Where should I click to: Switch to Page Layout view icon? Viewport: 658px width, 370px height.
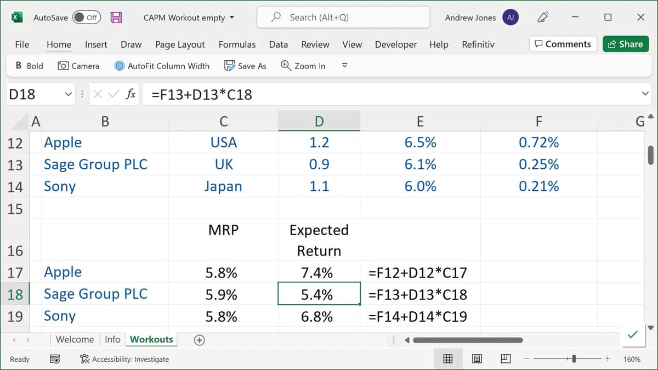click(477, 359)
